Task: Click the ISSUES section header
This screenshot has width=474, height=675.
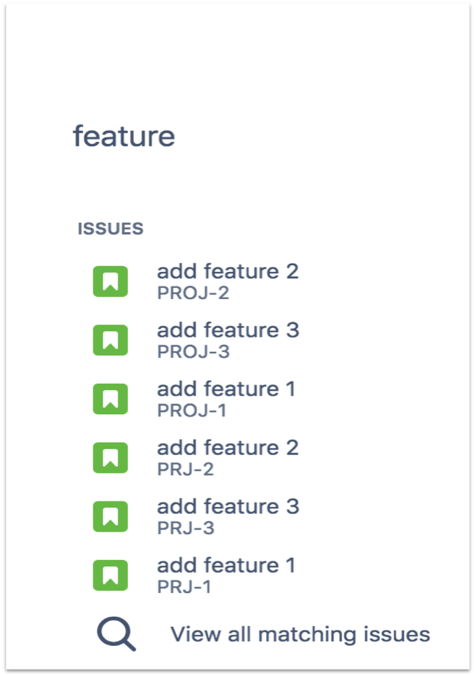Action: point(110,229)
